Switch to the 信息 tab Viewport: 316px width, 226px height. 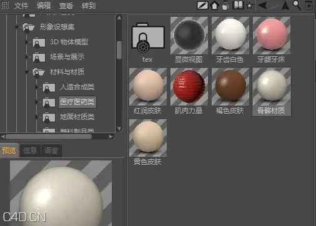[x=30, y=150]
